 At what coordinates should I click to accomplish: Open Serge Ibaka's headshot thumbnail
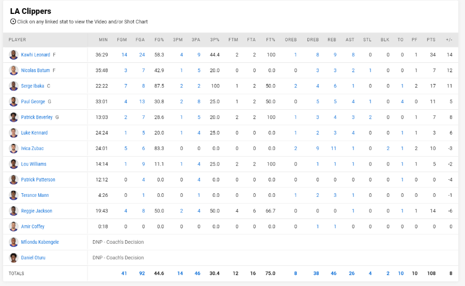click(13, 86)
